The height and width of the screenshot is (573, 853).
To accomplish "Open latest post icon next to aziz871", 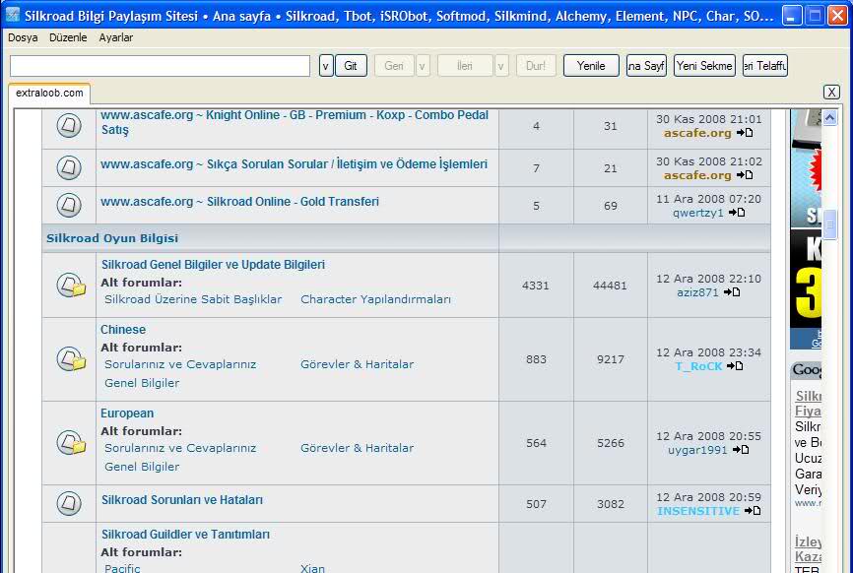I will [732, 292].
